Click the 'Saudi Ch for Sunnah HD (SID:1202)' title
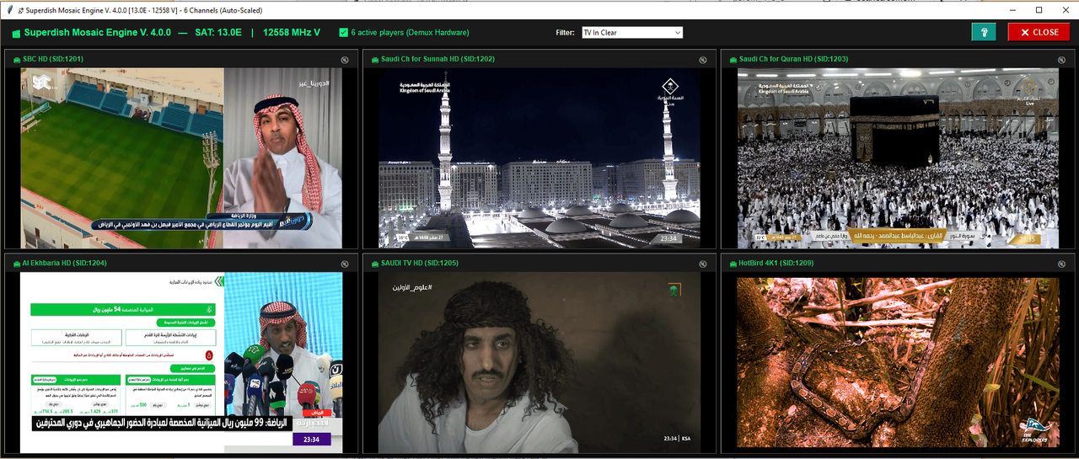 [x=438, y=60]
